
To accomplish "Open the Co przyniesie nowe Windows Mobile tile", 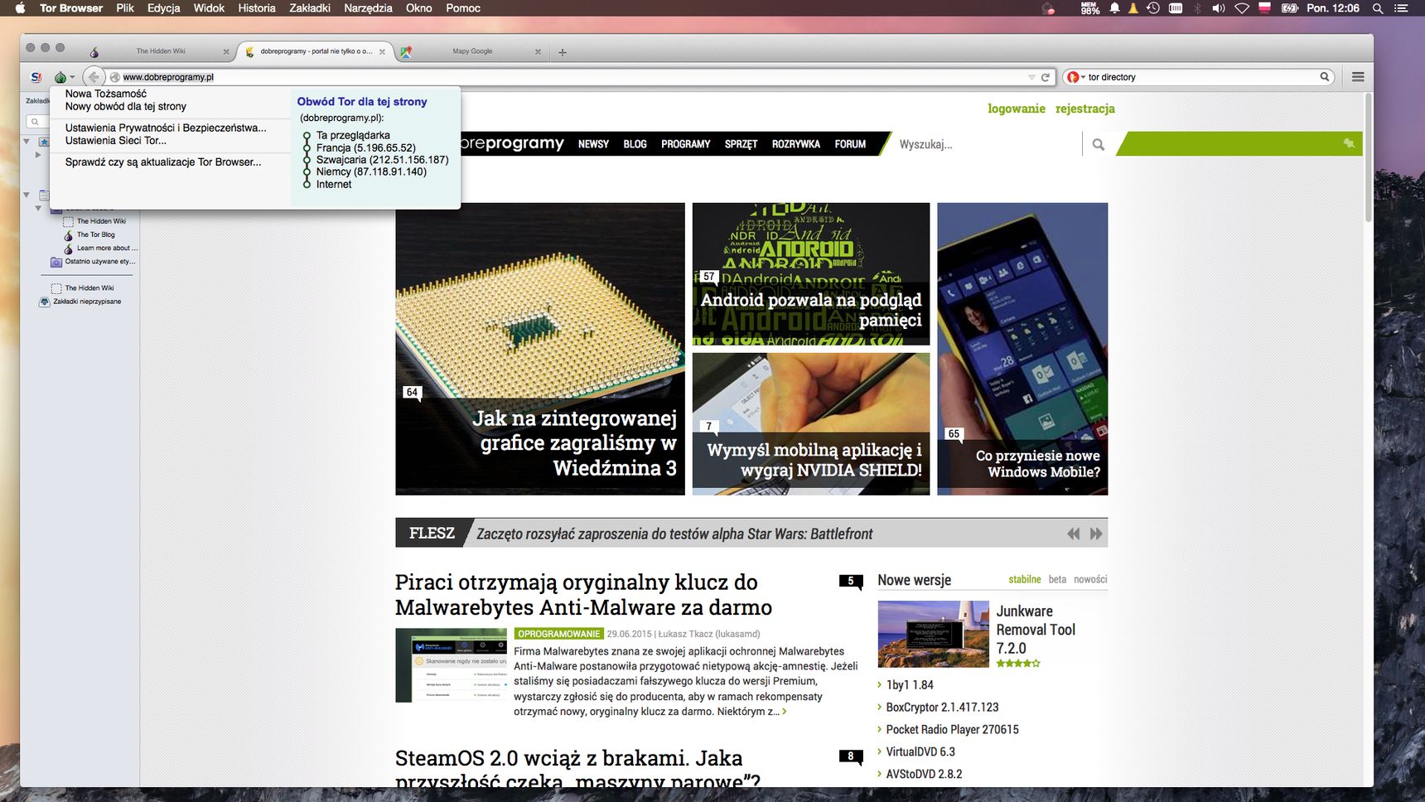I will (x=1022, y=349).
